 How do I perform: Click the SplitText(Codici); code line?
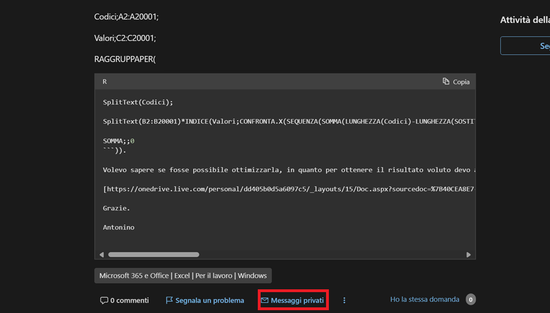[x=138, y=102]
